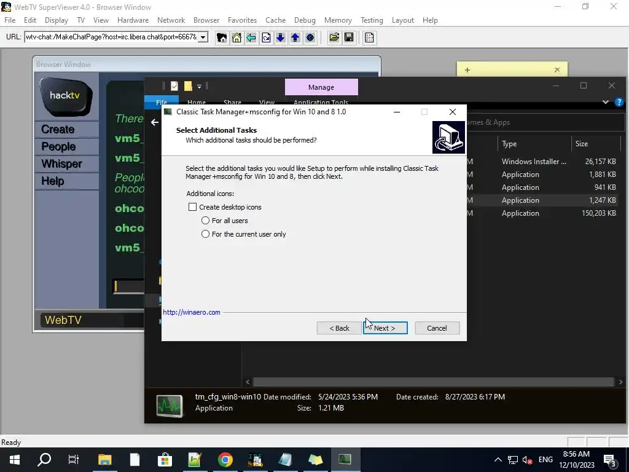Open Google Chrome from taskbar
This screenshot has width=629, height=472.
225,460
